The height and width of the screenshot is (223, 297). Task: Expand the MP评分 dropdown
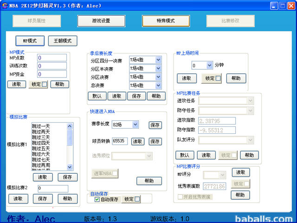[x=223, y=175]
